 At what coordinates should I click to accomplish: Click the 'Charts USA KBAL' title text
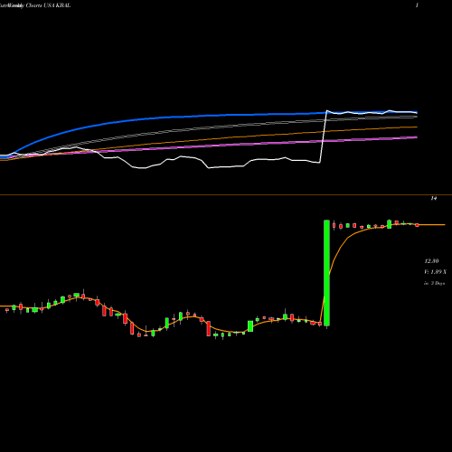coord(48,5)
